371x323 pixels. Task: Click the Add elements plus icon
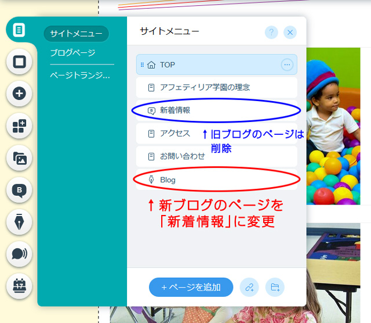click(19, 94)
